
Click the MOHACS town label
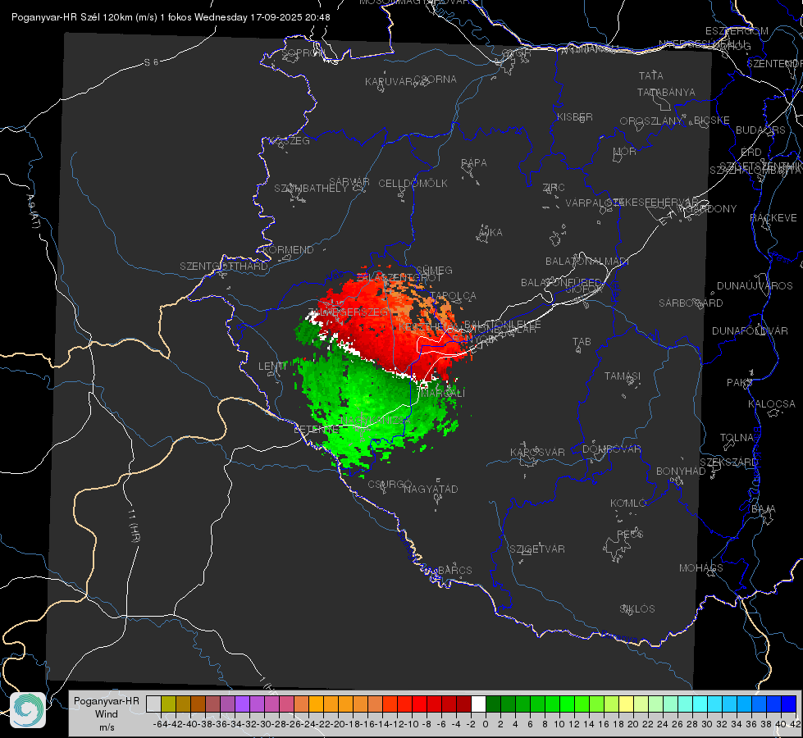coord(701,567)
